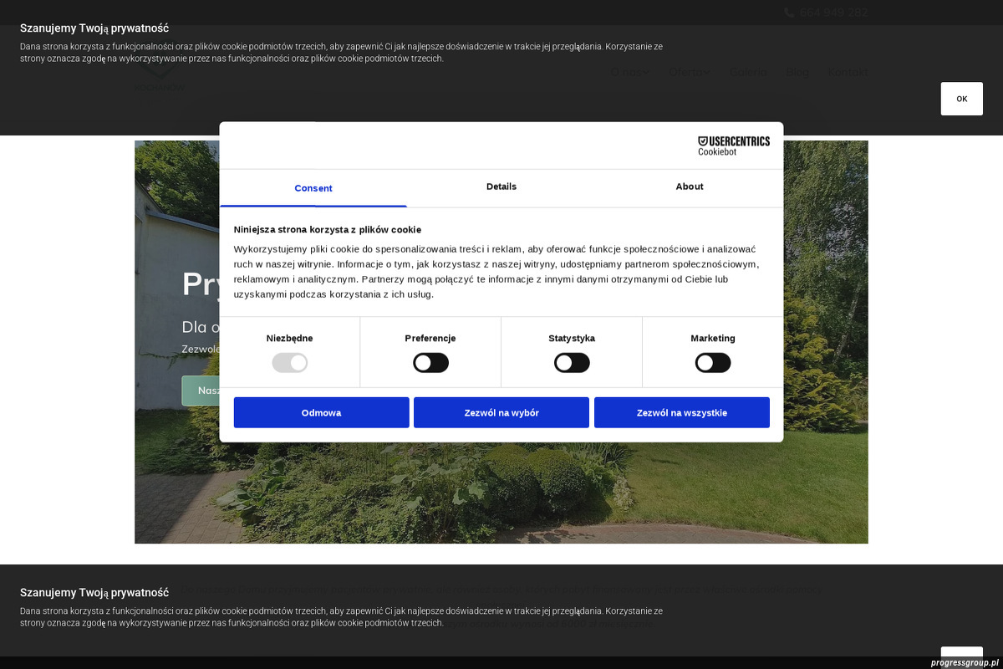Turn on the Statystyka cookies switch
1003x669 pixels.
pos(573,363)
